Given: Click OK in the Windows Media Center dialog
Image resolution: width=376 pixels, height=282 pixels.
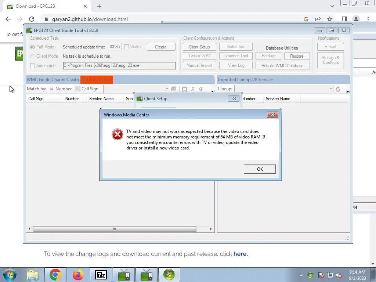Looking at the screenshot, I should pos(260,169).
